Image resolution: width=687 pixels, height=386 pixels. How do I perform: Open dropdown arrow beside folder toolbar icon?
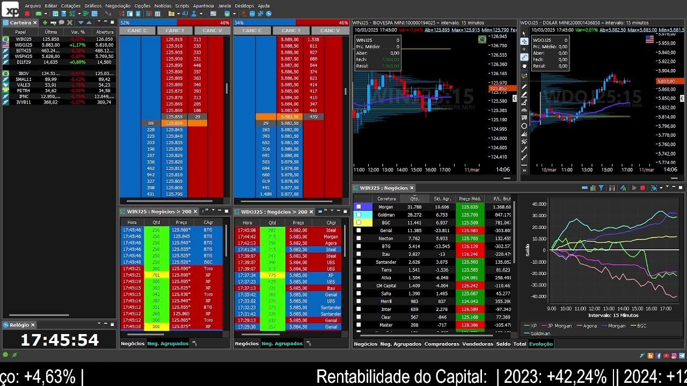(178, 13)
